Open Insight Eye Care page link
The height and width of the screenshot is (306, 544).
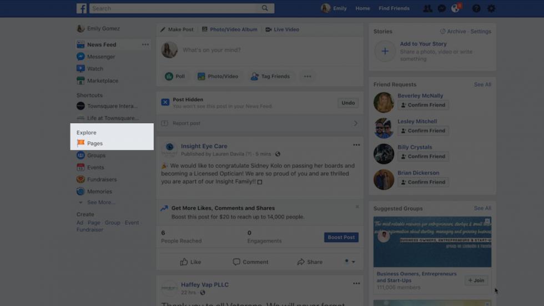coord(204,146)
